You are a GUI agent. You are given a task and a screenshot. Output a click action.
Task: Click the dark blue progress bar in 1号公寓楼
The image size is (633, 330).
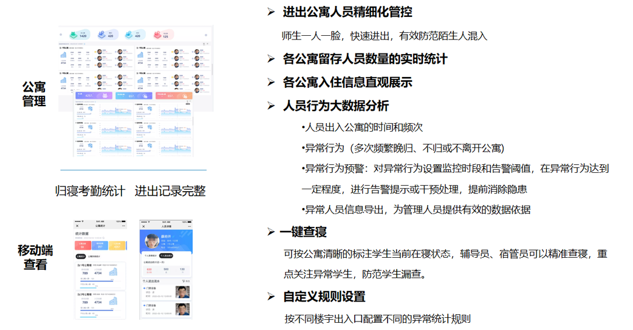[x=95, y=281]
